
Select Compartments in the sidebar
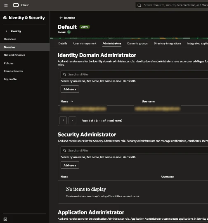coord(13,71)
